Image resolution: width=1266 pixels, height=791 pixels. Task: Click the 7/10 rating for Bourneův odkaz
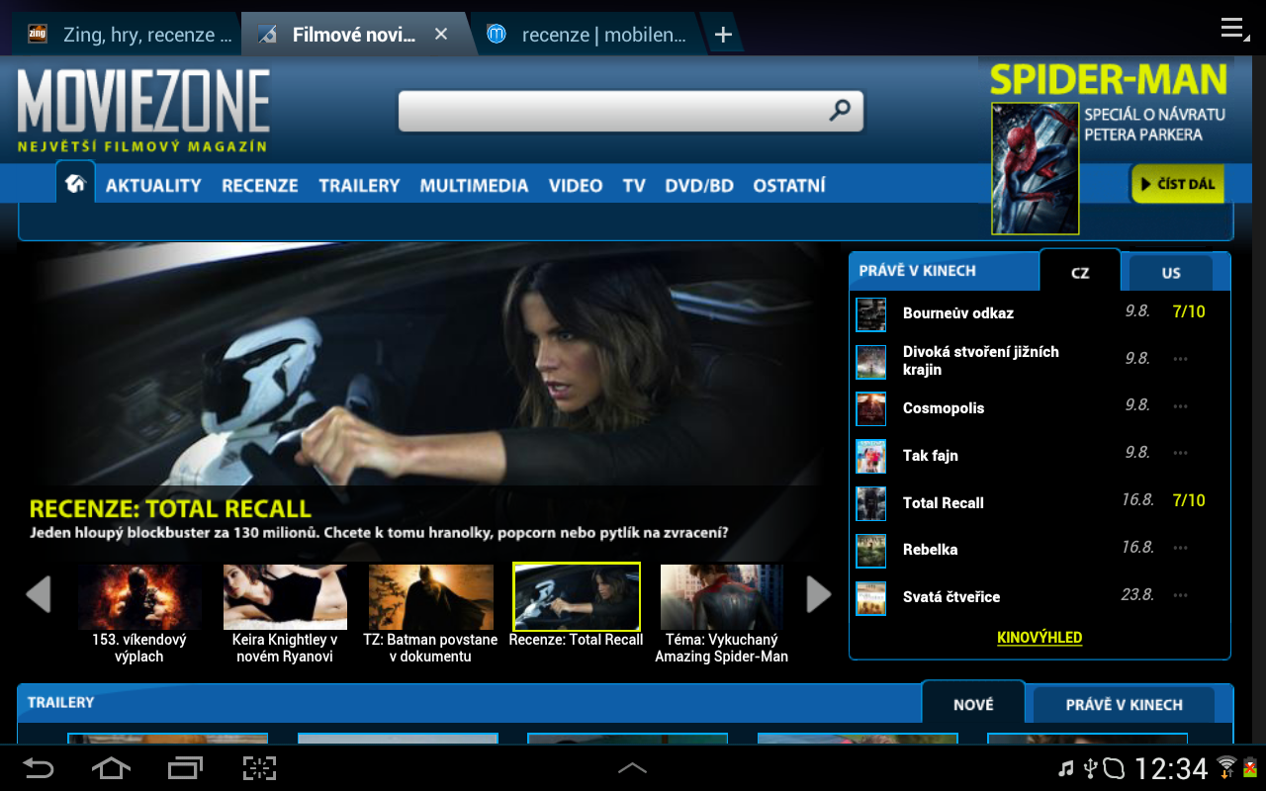(x=1189, y=311)
